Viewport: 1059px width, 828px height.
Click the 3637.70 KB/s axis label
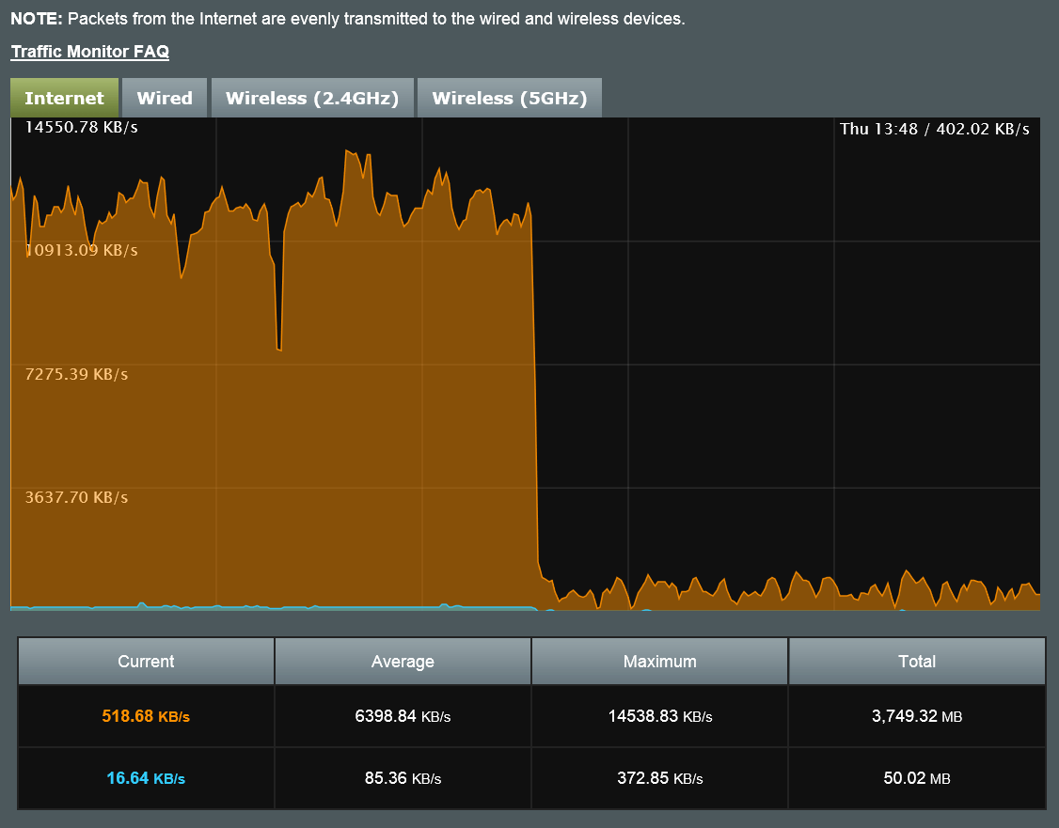76,497
